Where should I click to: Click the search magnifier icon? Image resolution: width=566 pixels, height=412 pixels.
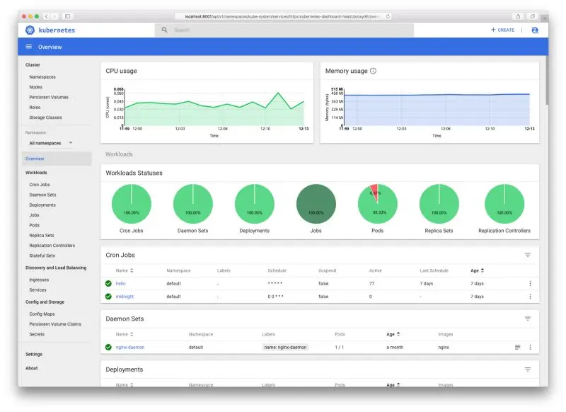(164, 30)
